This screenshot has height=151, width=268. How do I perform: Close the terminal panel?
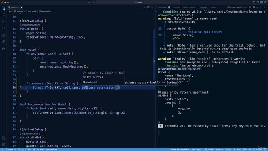coord(265,8)
